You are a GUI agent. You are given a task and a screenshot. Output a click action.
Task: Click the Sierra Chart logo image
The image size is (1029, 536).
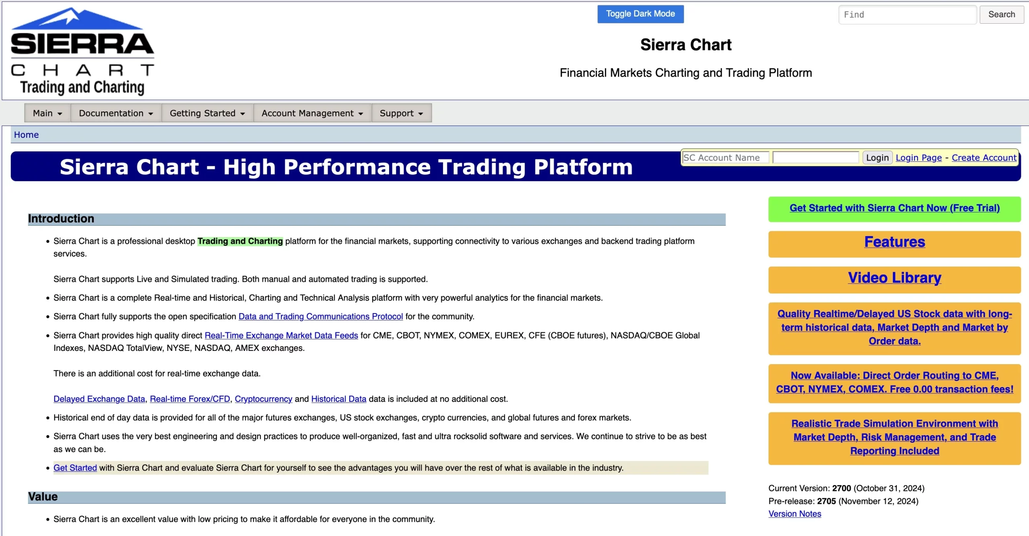tap(82, 51)
